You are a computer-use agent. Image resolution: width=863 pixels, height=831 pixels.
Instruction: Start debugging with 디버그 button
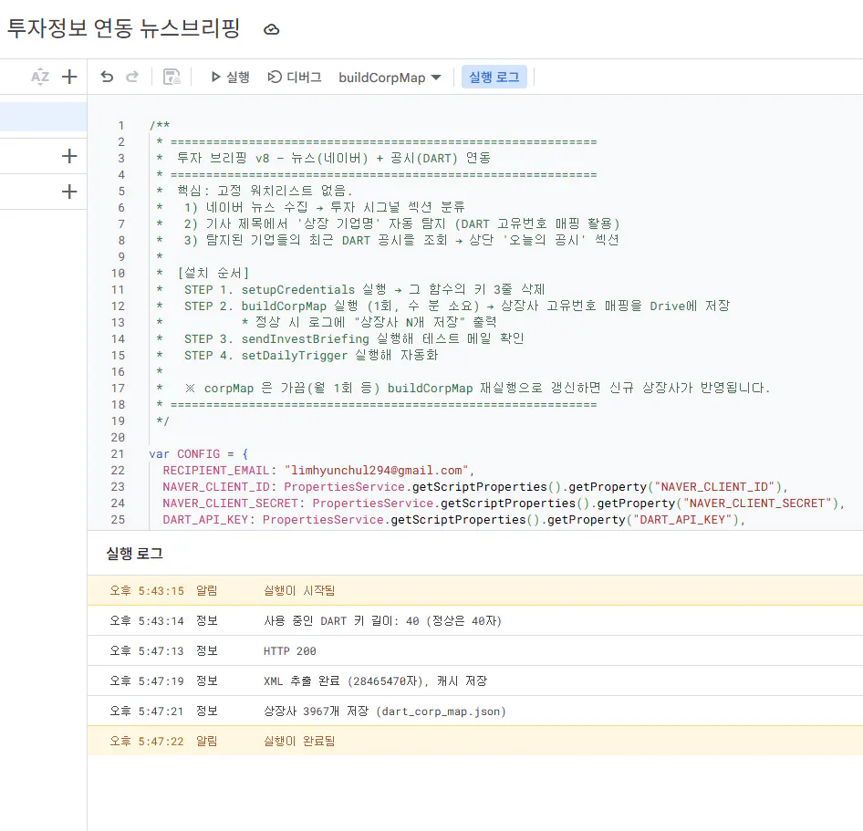pyautogui.click(x=295, y=77)
